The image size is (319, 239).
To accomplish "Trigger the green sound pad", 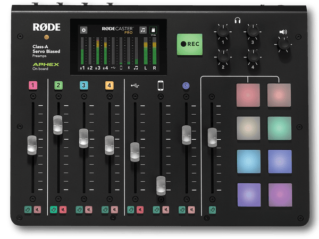I will (x=280, y=128).
